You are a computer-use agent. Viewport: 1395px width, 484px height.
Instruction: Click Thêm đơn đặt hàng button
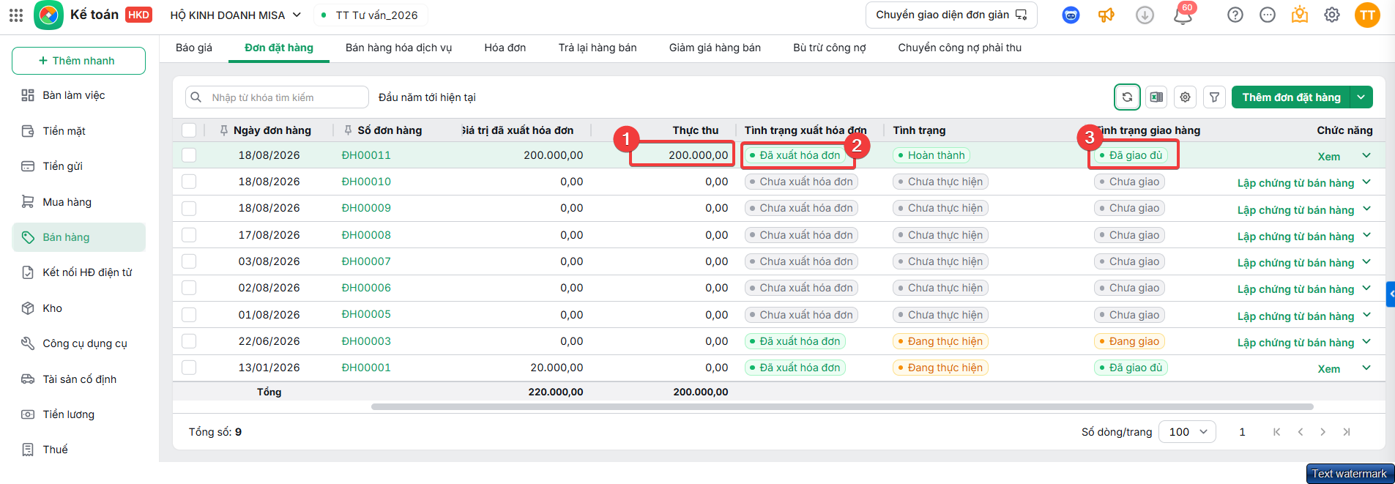(1291, 97)
